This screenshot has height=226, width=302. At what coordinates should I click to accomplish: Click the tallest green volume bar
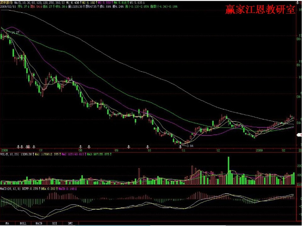click(x=228, y=170)
